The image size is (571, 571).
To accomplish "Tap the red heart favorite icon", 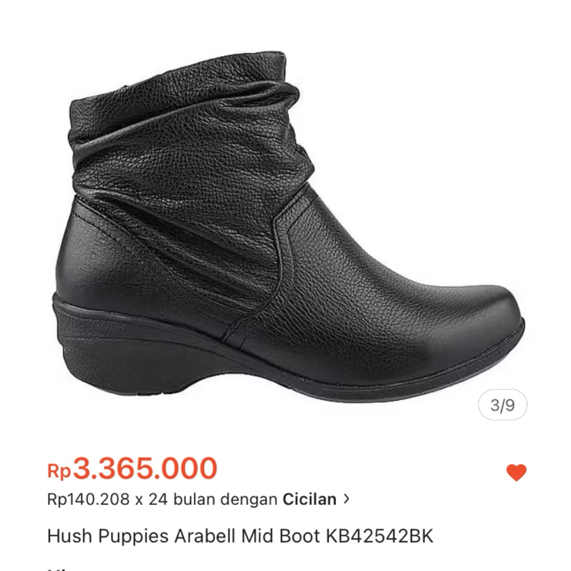I will tap(516, 473).
